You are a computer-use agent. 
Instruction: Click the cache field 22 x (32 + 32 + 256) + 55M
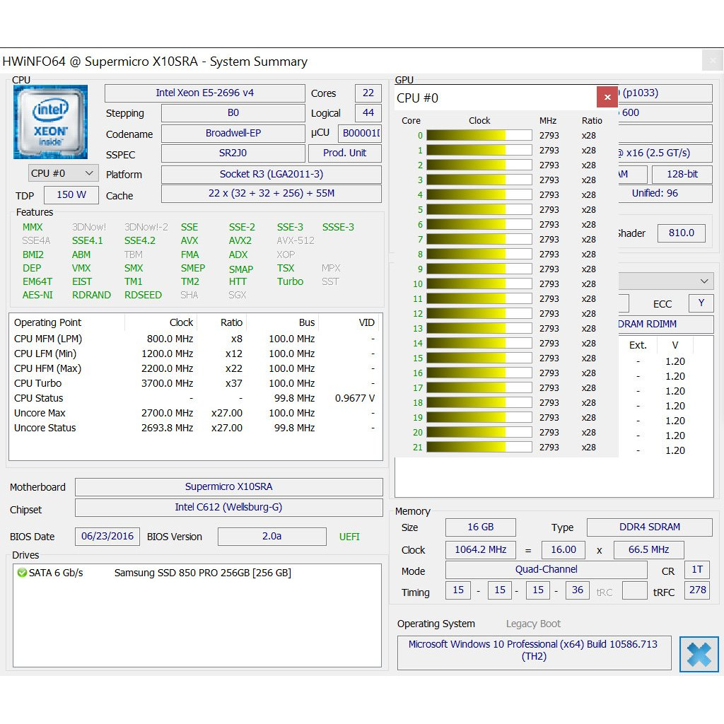pos(271,194)
